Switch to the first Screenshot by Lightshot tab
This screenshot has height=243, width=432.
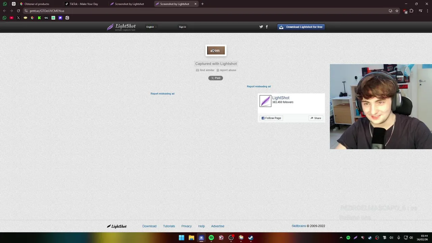pyautogui.click(x=129, y=4)
